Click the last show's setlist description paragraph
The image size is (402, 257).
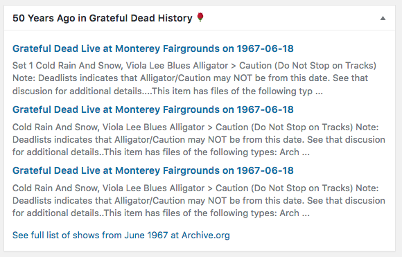[199, 201]
